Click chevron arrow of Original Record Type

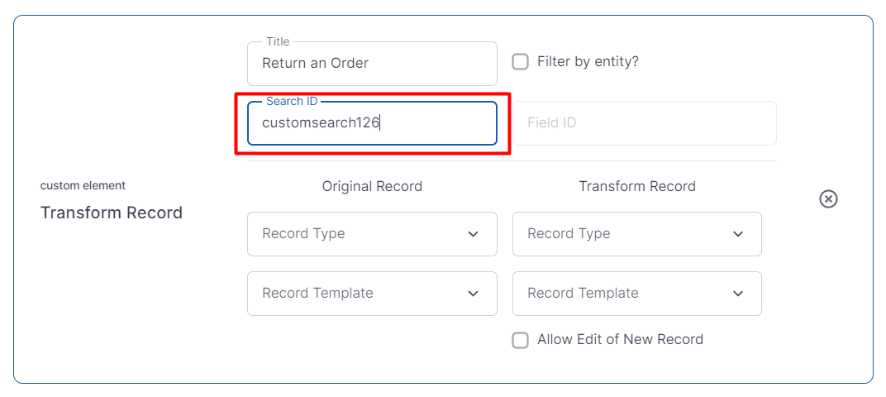pyautogui.click(x=473, y=234)
